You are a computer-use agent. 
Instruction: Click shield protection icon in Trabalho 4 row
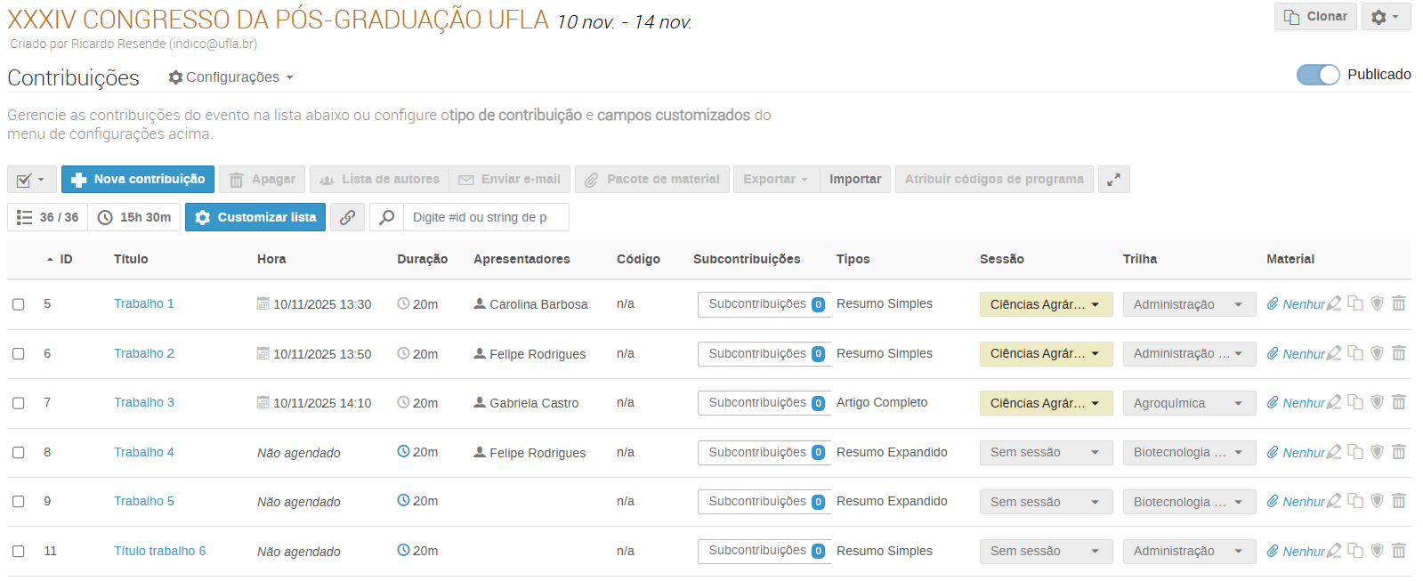[1377, 453]
